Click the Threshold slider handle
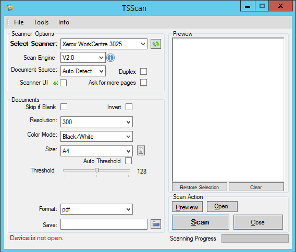Screen dimensions: 296x252 pos(96,170)
